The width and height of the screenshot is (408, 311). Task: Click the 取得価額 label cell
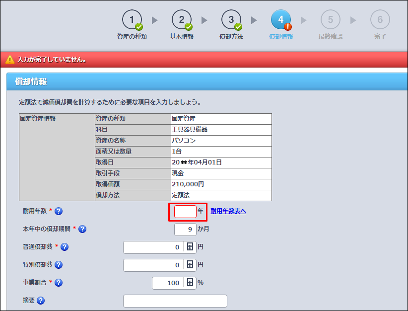coord(133,184)
